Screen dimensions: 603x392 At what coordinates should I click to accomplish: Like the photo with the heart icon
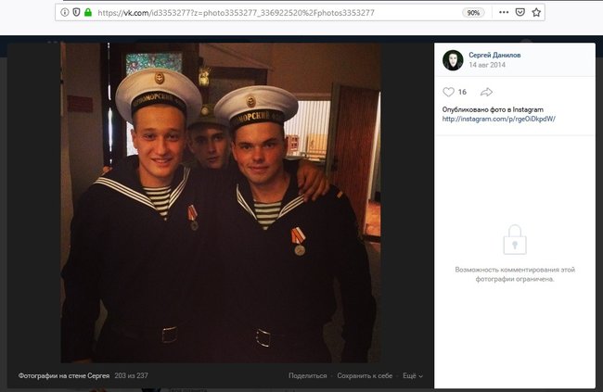448,92
